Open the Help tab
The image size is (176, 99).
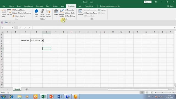click(79, 6)
